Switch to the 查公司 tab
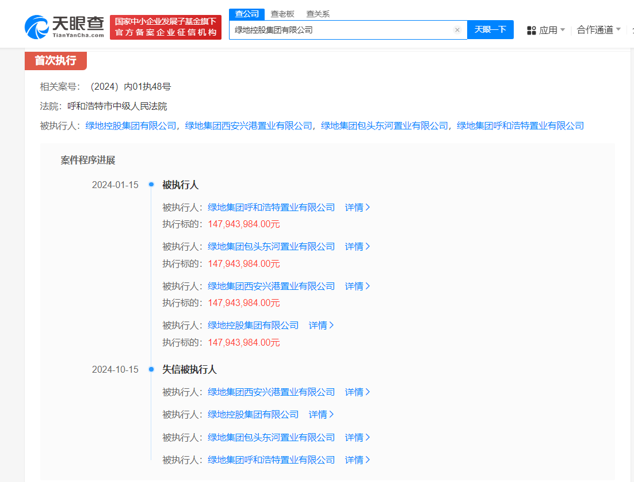 tap(247, 14)
